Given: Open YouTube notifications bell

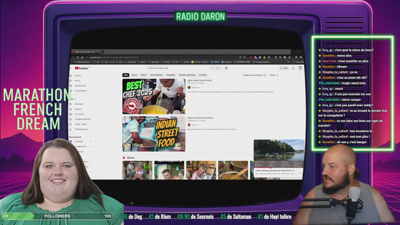Looking at the screenshot, I should pos(293,68).
